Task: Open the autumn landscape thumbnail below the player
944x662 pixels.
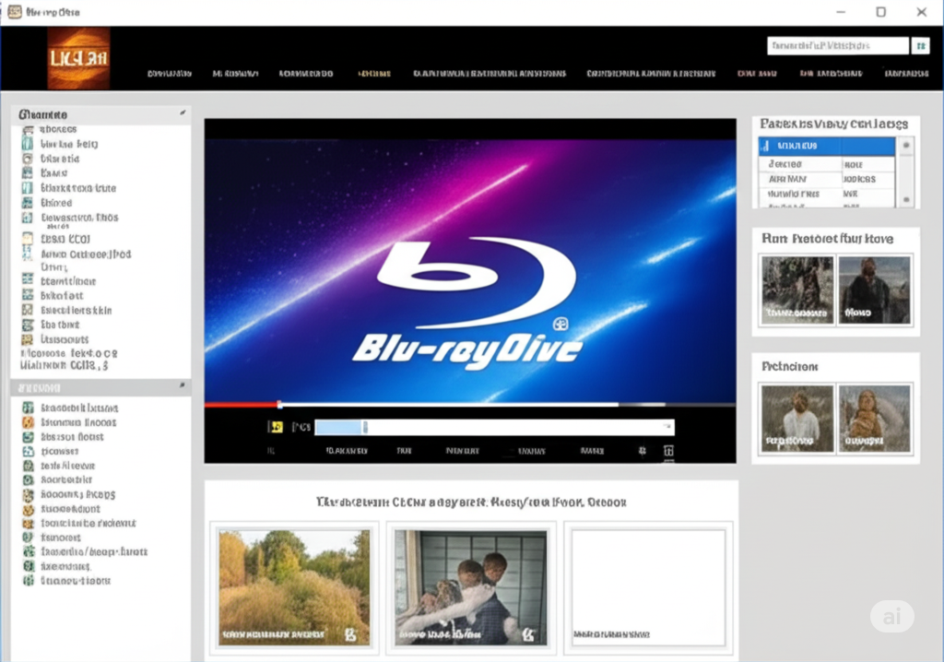Action: point(294,587)
